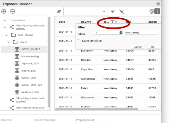Click the fips value 34005
The width and height of the screenshot is (174, 123).
130,51
